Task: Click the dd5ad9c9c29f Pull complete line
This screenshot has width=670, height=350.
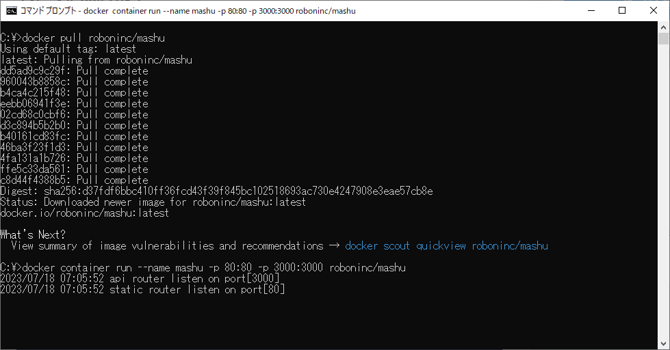Action: tap(74, 70)
